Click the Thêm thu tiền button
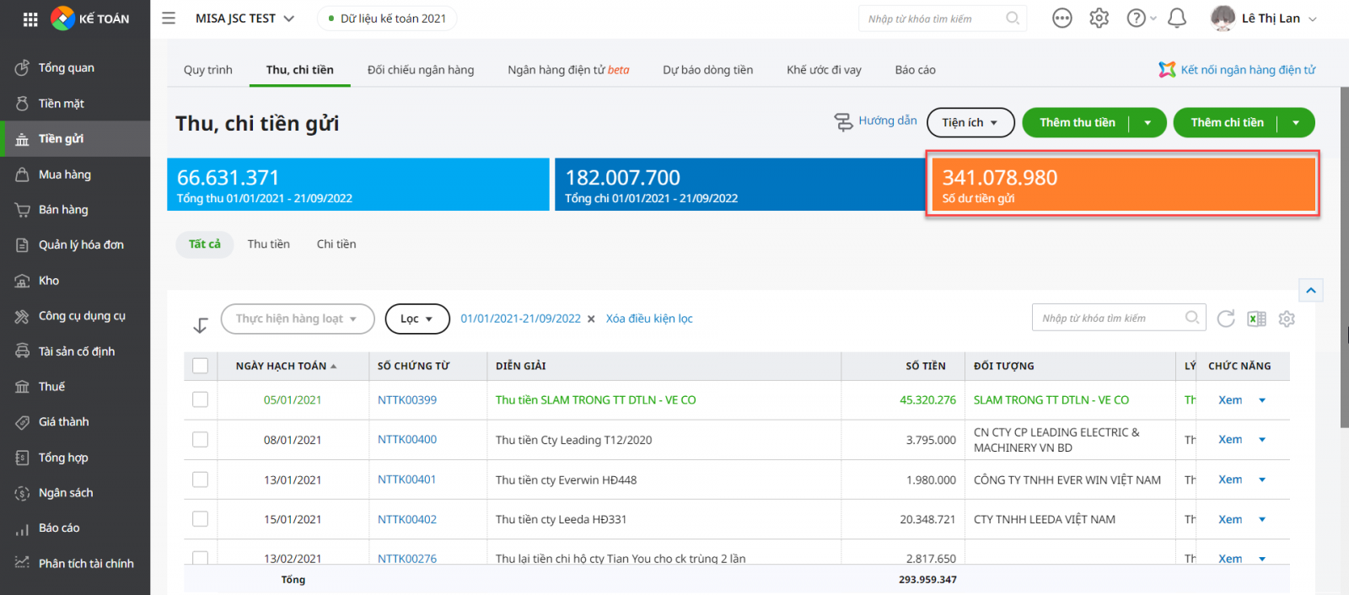This screenshot has width=1349, height=595. (x=1077, y=123)
